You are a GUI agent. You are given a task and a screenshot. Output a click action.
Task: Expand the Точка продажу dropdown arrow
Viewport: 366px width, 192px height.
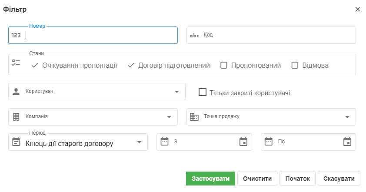pyautogui.click(x=347, y=117)
